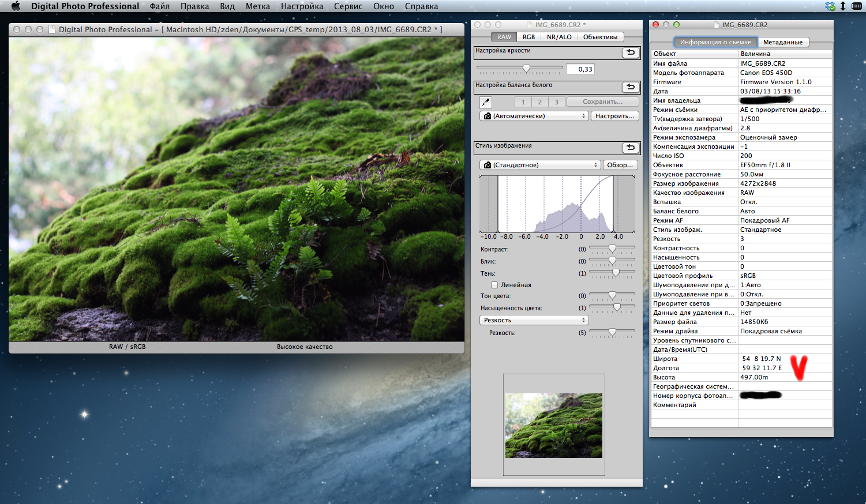
Task: Select white balance preset slot 2
Action: 540,102
